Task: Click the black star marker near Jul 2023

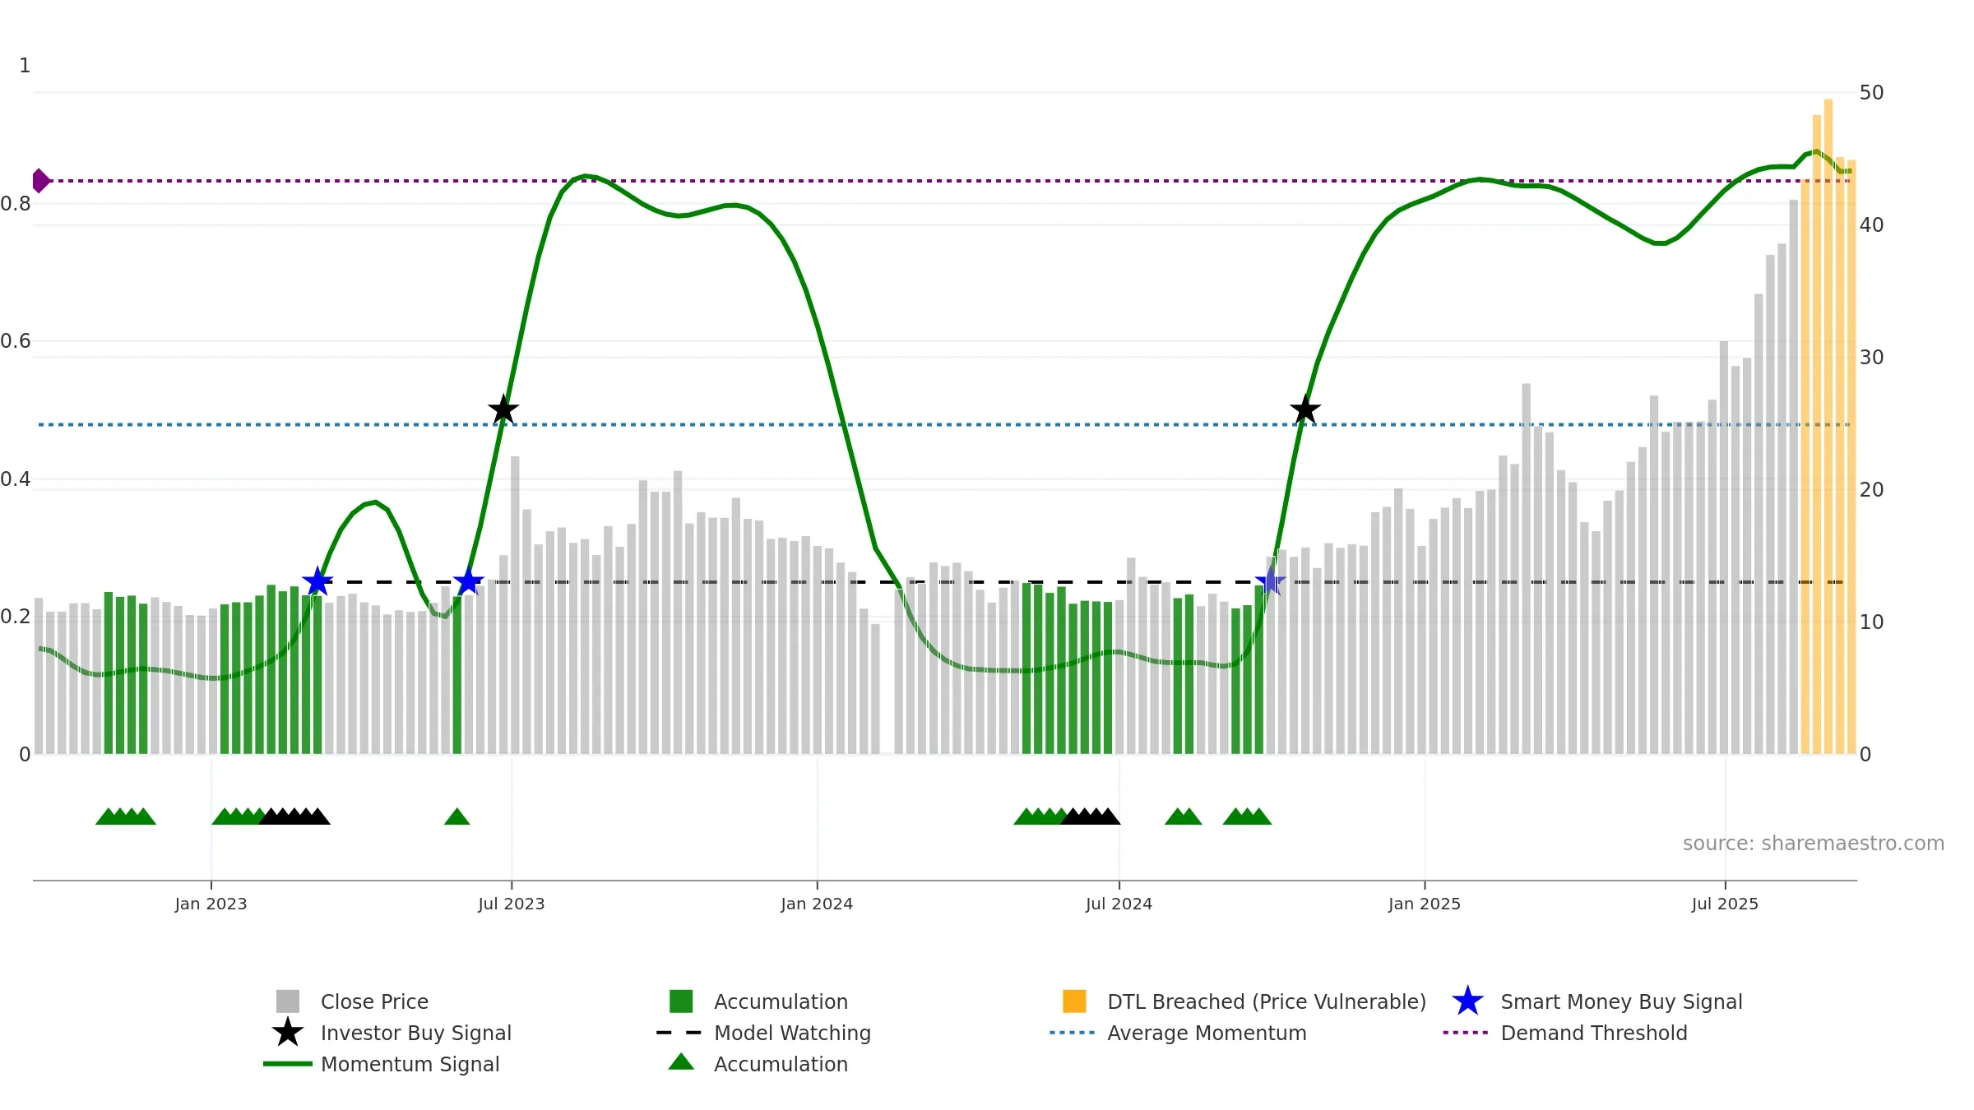Action: [x=503, y=409]
